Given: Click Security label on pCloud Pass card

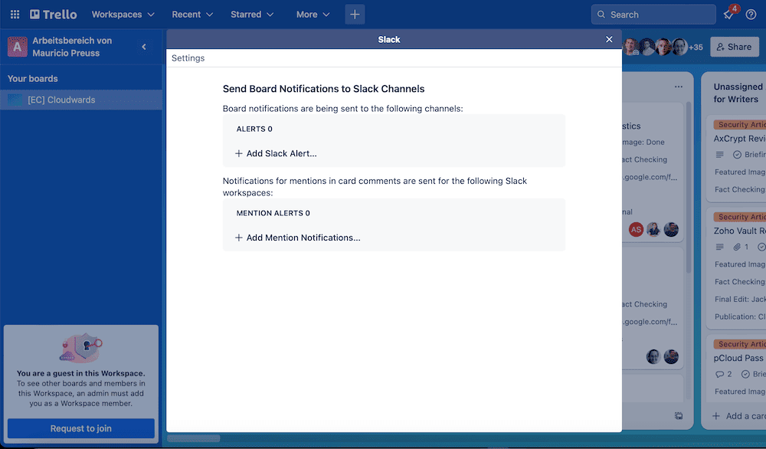Looking at the screenshot, I should [x=740, y=344].
